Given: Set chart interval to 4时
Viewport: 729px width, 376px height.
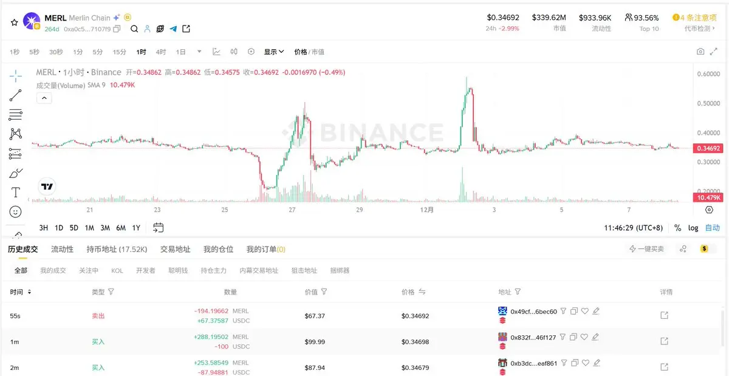Looking at the screenshot, I should tap(160, 52).
